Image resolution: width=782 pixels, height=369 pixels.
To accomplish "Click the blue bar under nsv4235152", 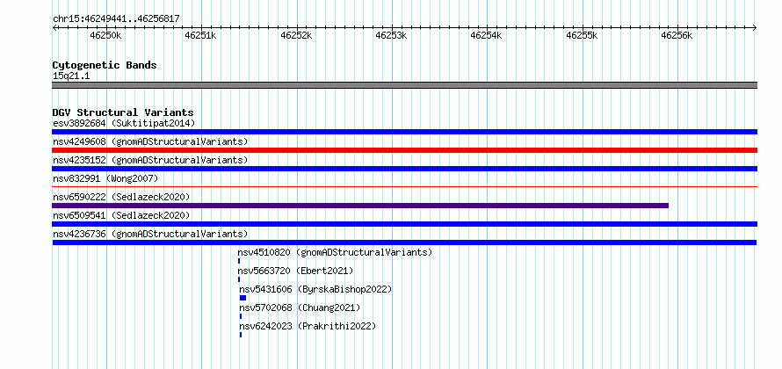I will 404,169.
